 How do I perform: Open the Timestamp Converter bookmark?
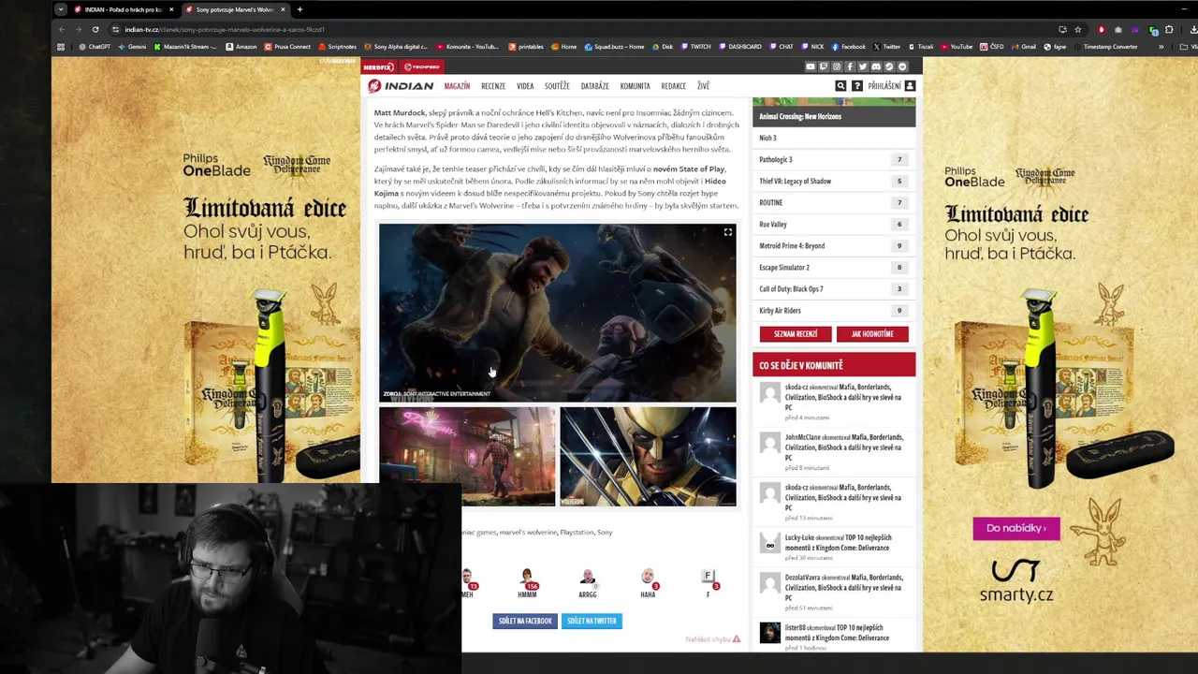[1107, 47]
